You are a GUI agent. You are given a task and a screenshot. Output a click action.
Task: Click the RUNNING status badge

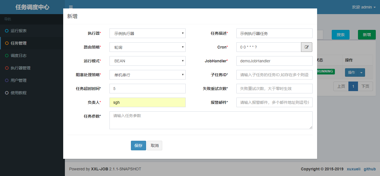coord(325,71)
